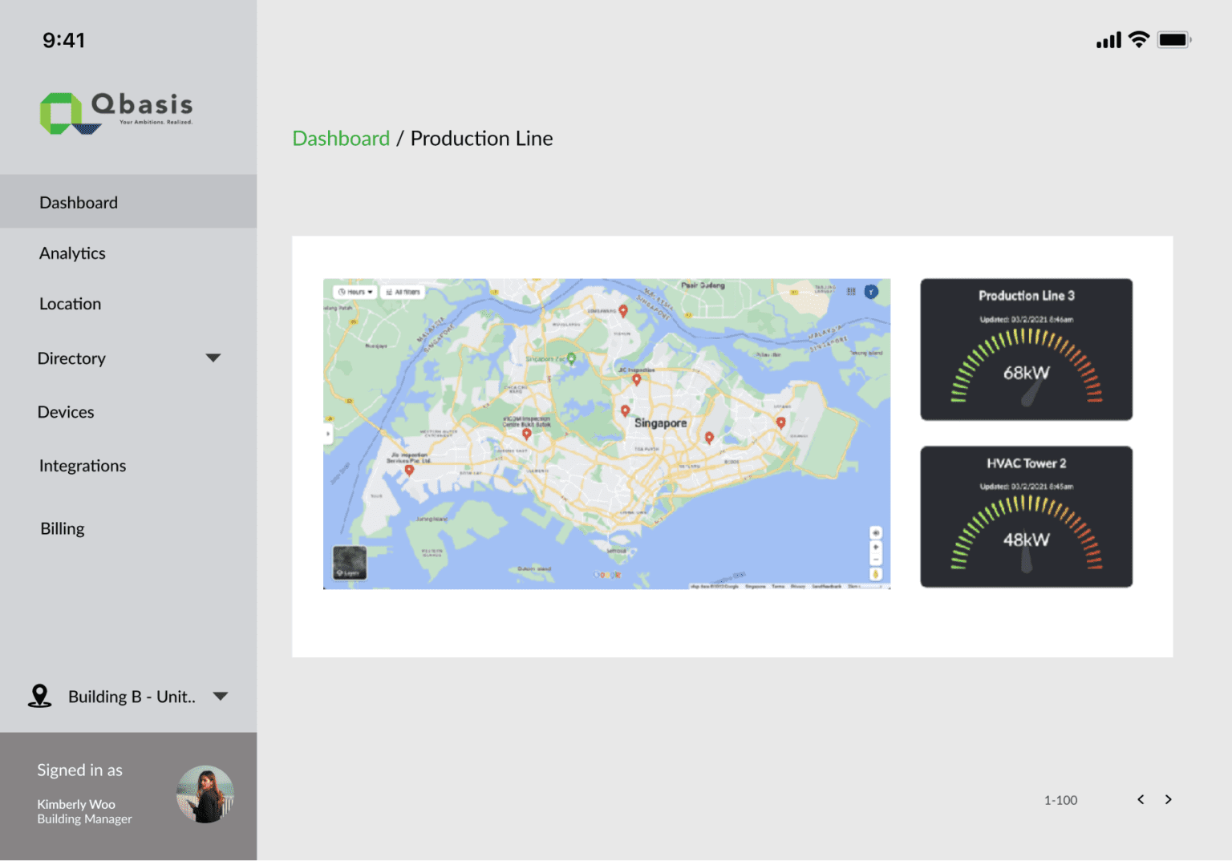This screenshot has height=861, width=1232.
Task: Open All filters on the map
Action: click(403, 292)
